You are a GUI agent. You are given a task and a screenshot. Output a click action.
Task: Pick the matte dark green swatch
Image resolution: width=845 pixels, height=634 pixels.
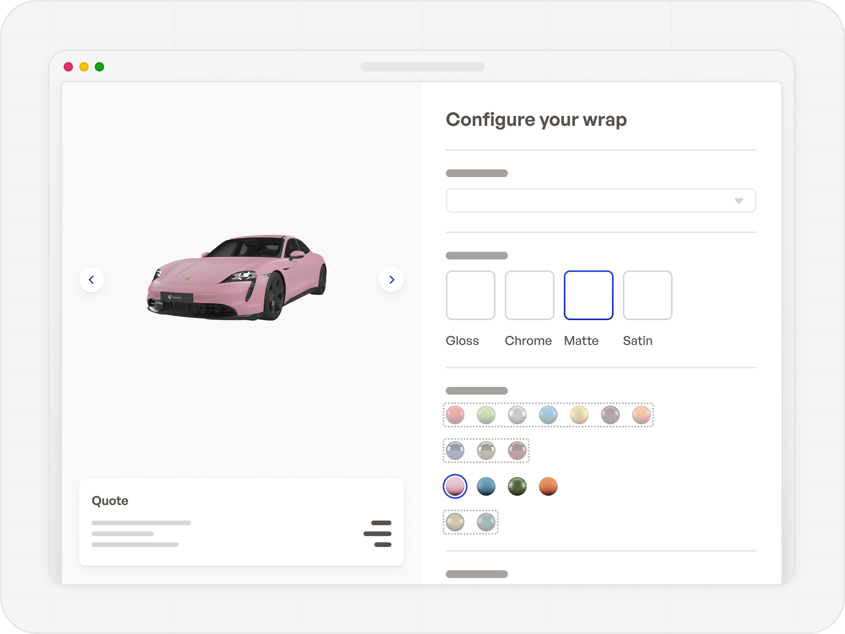[517, 486]
